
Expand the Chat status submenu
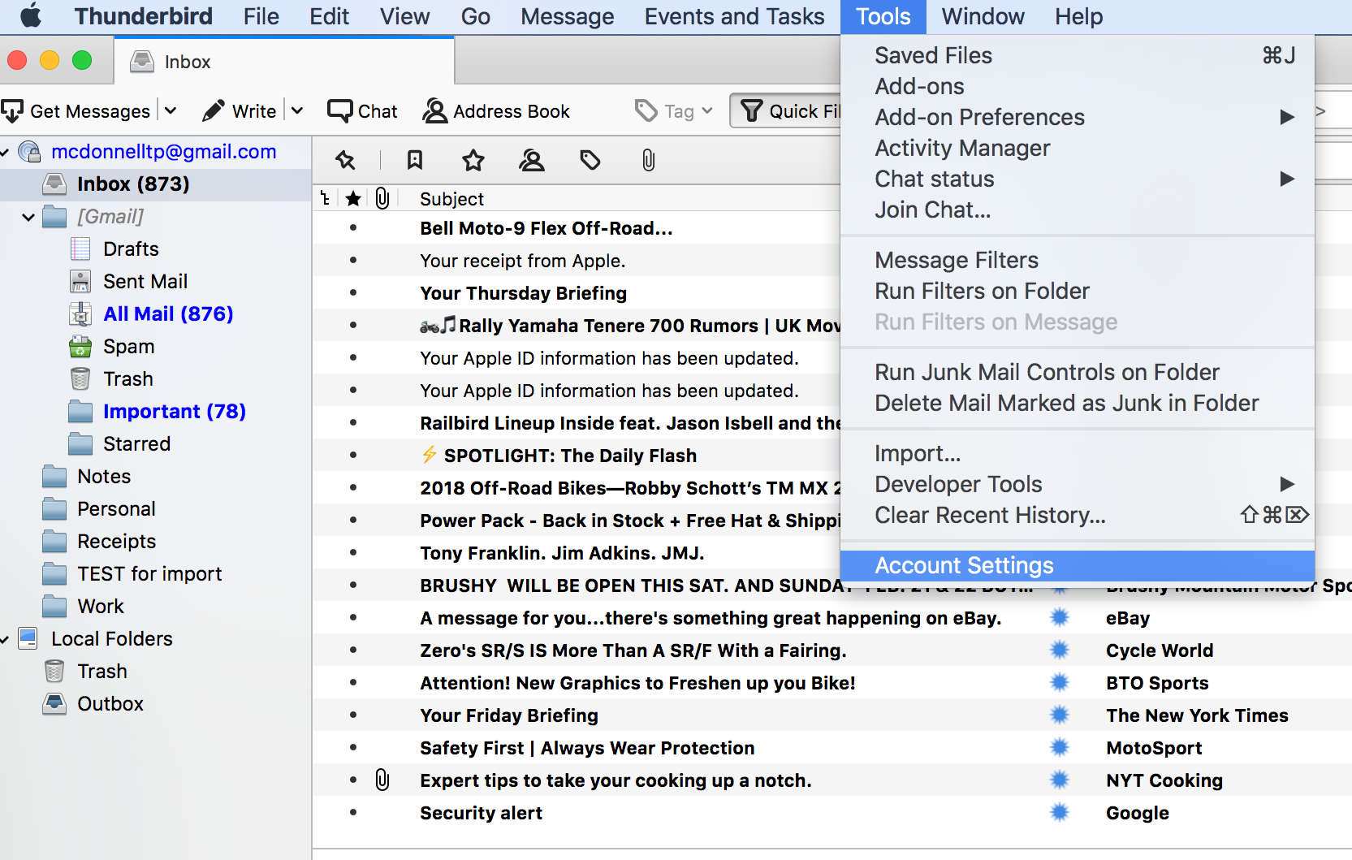pos(1287,179)
